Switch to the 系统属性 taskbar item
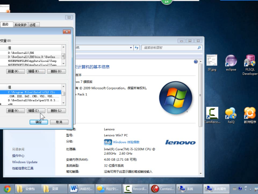 [216, 189]
